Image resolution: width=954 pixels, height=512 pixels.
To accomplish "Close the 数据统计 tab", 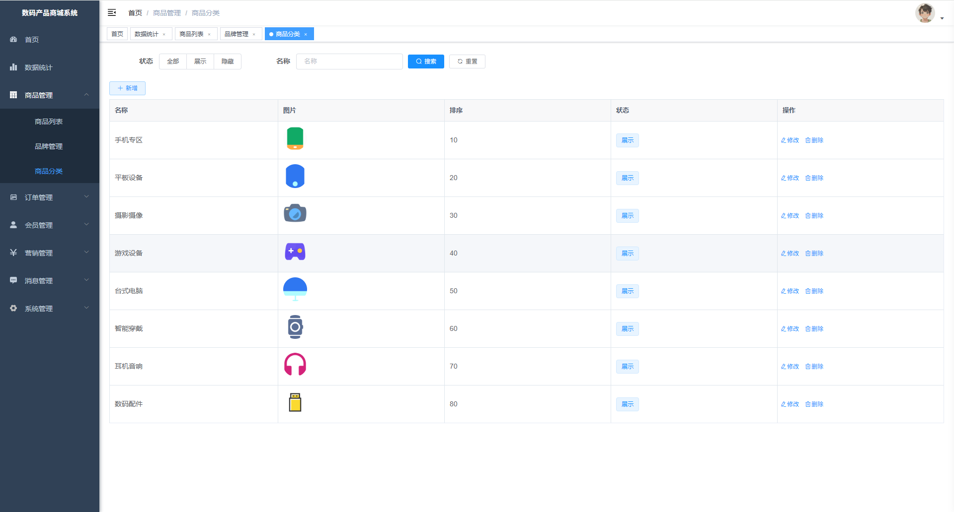I will [164, 34].
